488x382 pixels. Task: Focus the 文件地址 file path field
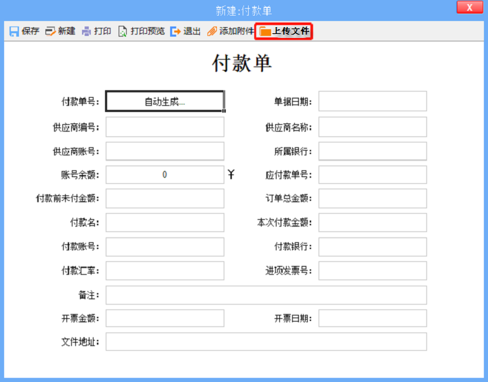[x=266, y=341]
